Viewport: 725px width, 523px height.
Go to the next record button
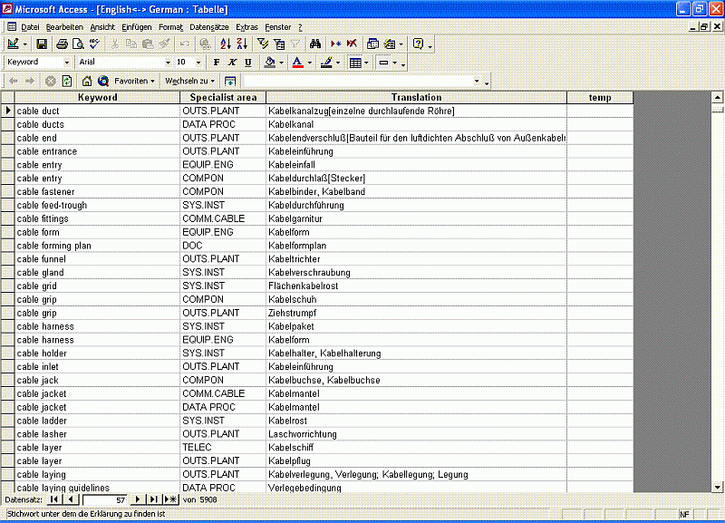[x=138, y=499]
